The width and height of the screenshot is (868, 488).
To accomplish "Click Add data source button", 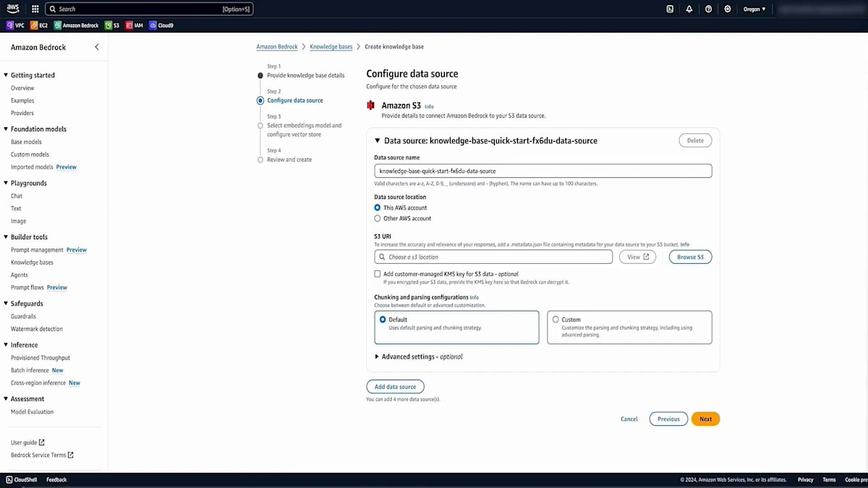I will pyautogui.click(x=395, y=387).
